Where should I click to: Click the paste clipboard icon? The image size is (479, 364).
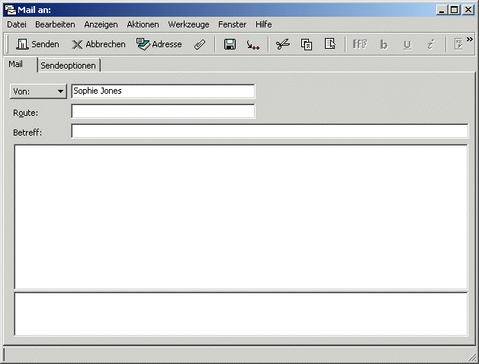(330, 44)
